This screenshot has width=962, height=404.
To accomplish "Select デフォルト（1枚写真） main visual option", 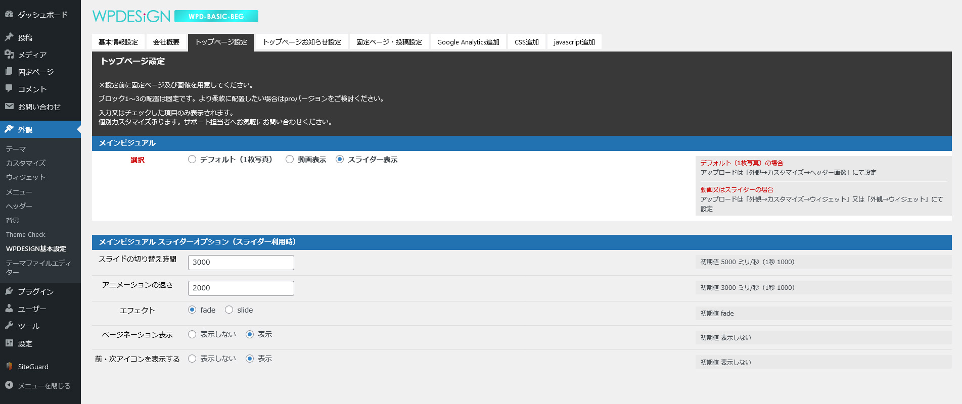I will click(x=192, y=159).
